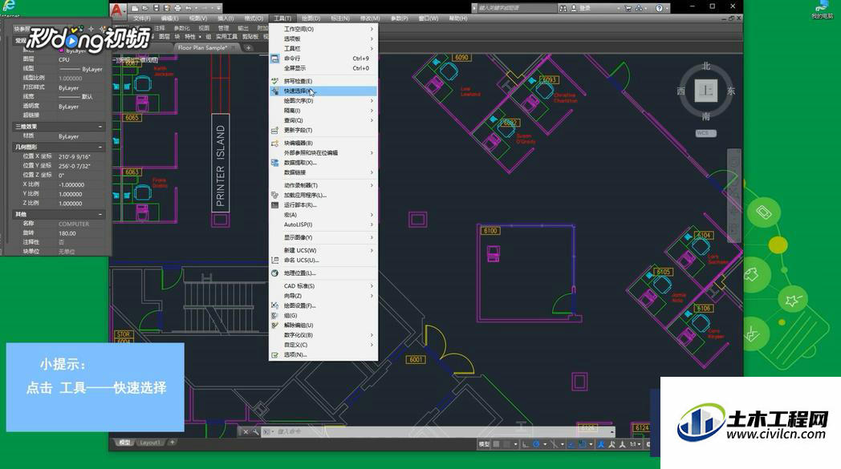841x469 pixels.
Task: Expand the CAD 标准(S) submenu arrow
Action: pyautogui.click(x=372, y=286)
